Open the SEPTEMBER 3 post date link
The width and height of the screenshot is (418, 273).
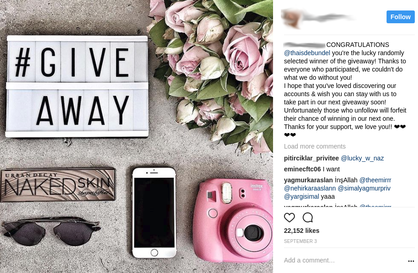(x=300, y=241)
